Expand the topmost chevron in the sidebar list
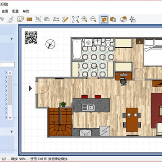The width and height of the screenshot is (162, 162). (6, 73)
